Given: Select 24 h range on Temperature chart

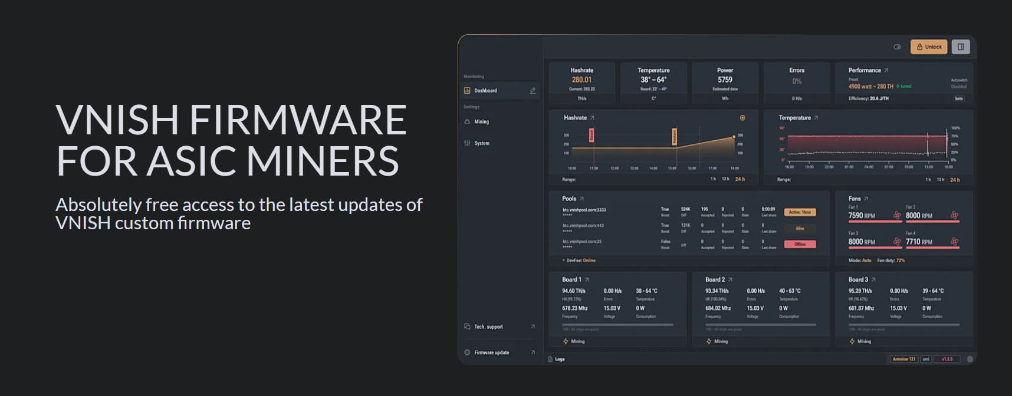Looking at the screenshot, I should pos(955,180).
